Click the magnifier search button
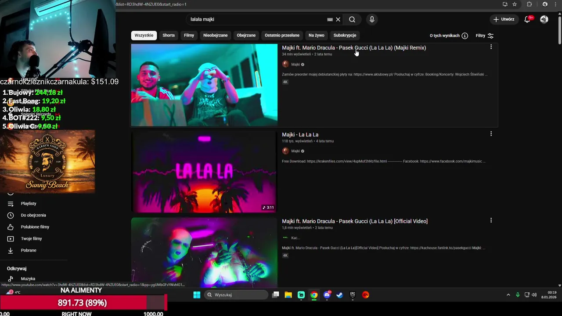Image resolution: width=562 pixels, height=316 pixels. tap(352, 19)
